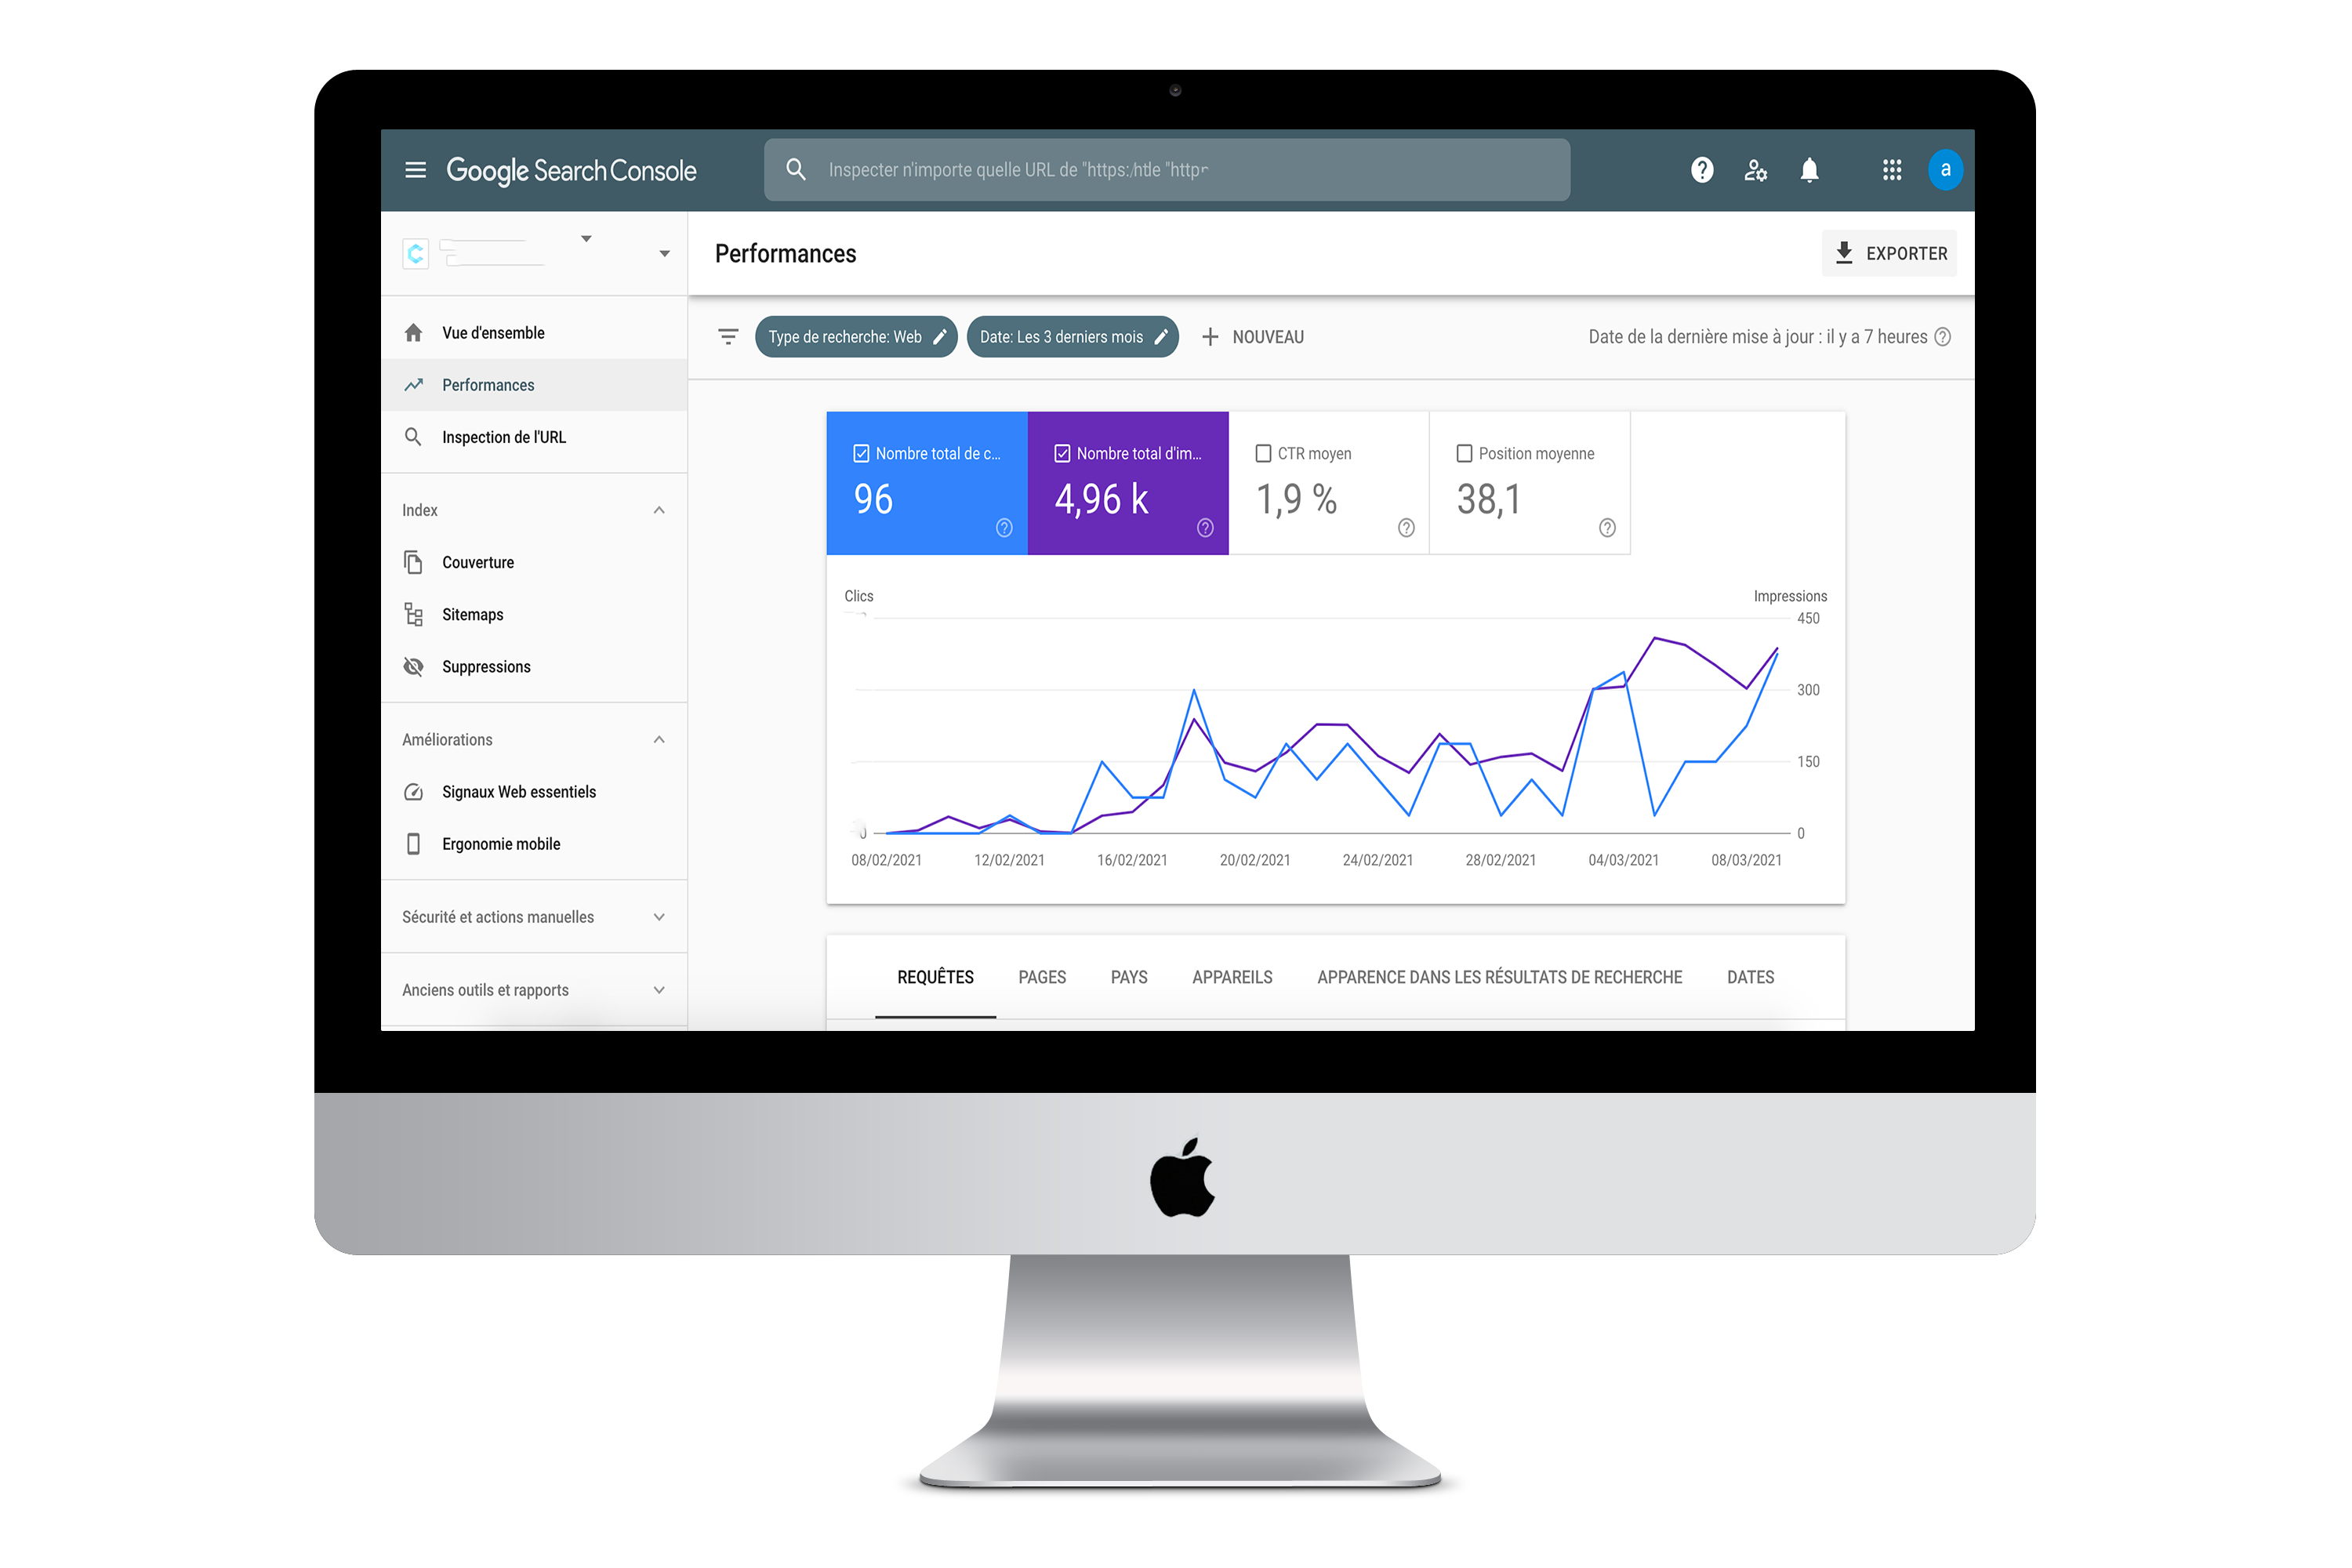This screenshot has height=1568, width=2352.
Task: Click the Vue d'ensemble home icon
Action: 415,331
